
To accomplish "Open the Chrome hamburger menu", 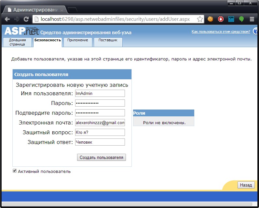I will pyautogui.click(x=252, y=19).
